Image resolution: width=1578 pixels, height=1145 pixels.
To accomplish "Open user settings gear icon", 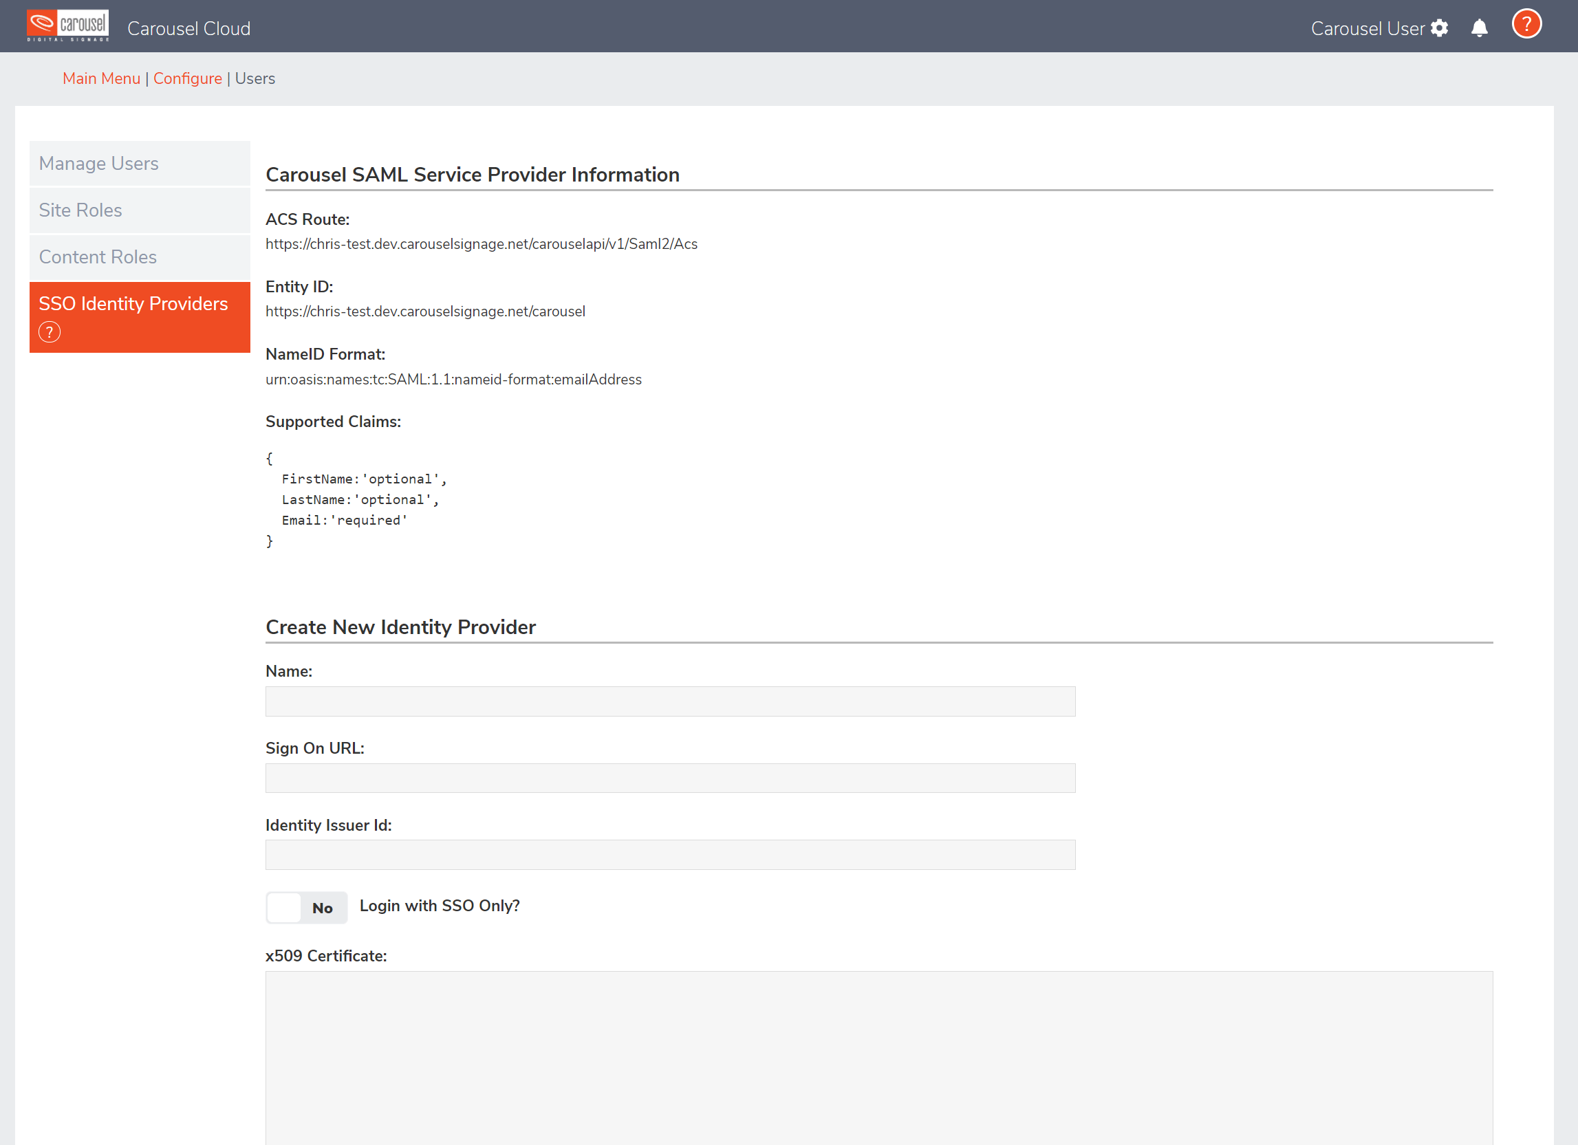I will point(1439,28).
